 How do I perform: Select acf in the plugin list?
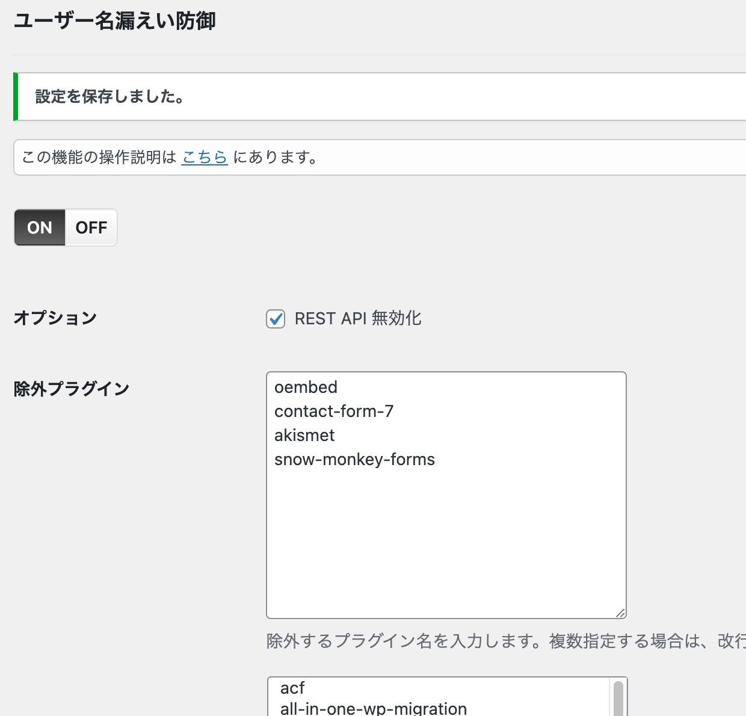pyautogui.click(x=293, y=688)
